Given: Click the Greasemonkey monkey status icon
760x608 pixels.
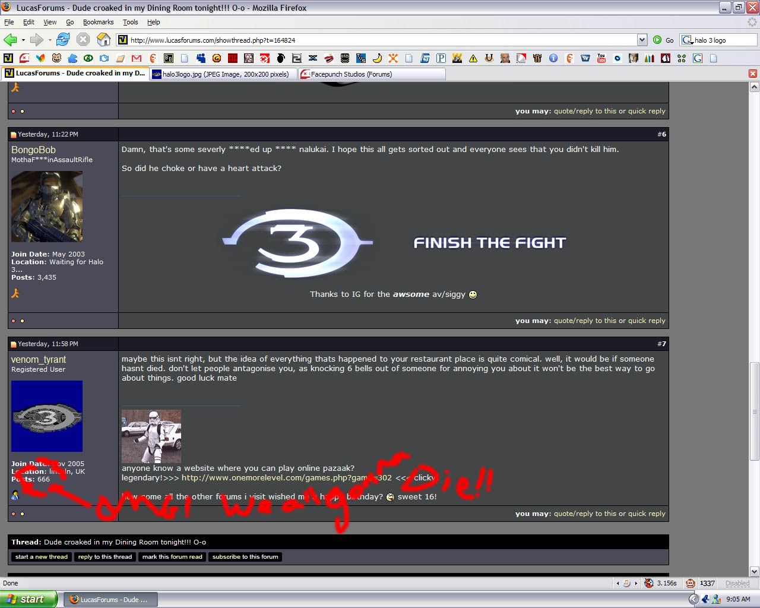Looking at the screenshot, I should [x=690, y=583].
